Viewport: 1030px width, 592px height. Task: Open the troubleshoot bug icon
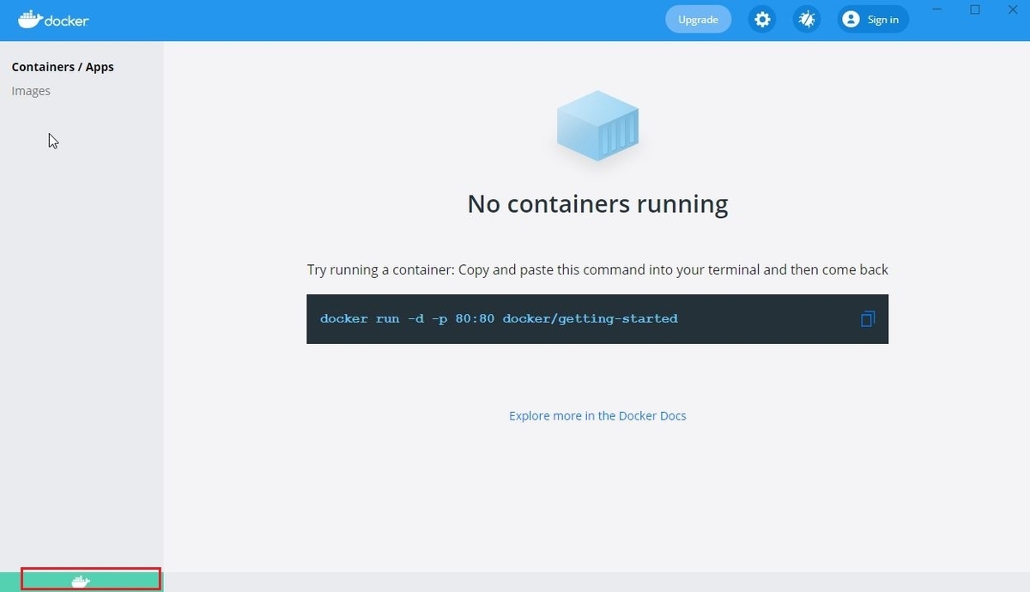[806, 19]
